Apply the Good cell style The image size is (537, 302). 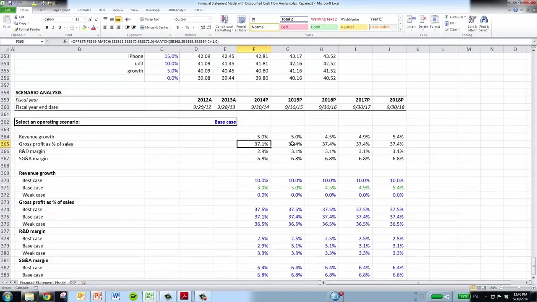(323, 27)
